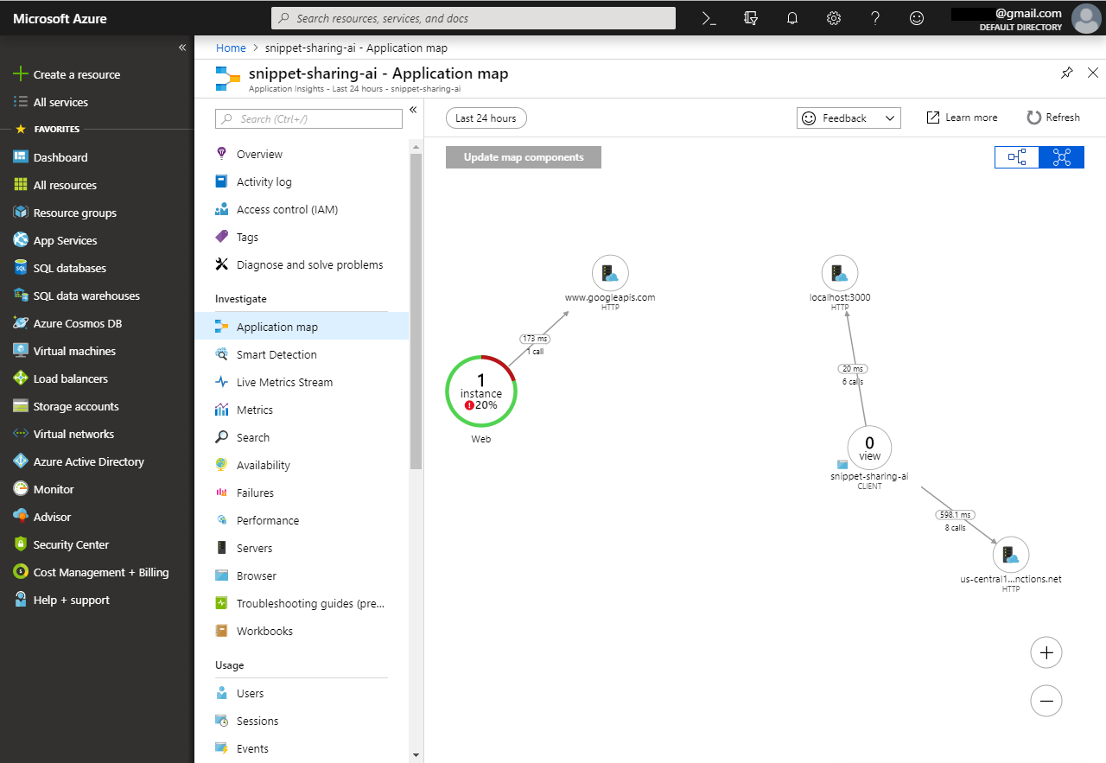Click Storage accounts icon
This screenshot has width=1106, height=763.
point(21,406)
